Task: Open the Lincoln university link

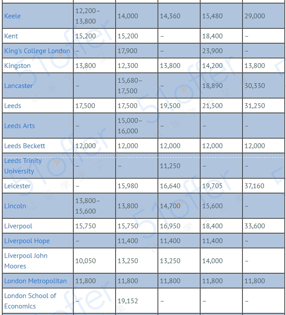Action: pos(15,206)
